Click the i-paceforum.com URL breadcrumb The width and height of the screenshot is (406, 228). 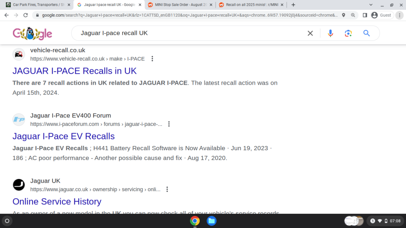(96, 124)
